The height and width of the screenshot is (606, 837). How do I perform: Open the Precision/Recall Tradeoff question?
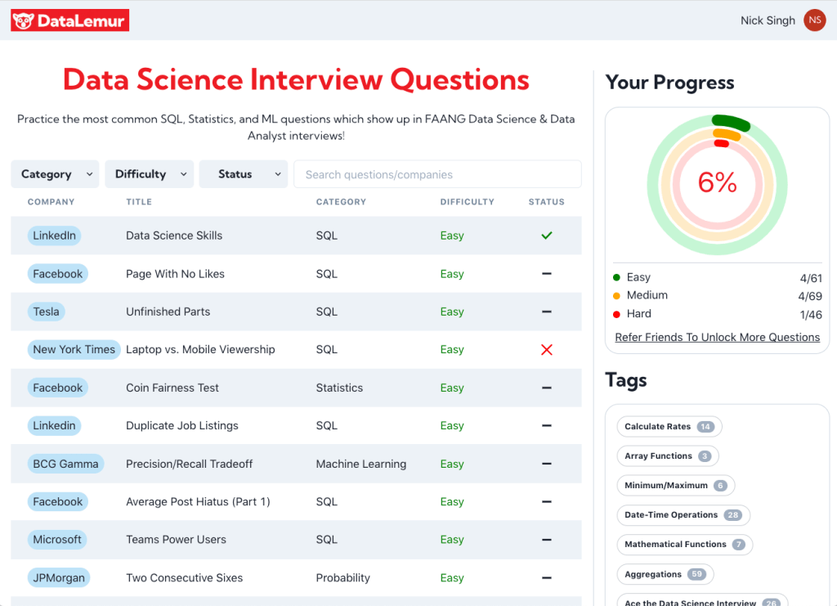click(x=190, y=464)
